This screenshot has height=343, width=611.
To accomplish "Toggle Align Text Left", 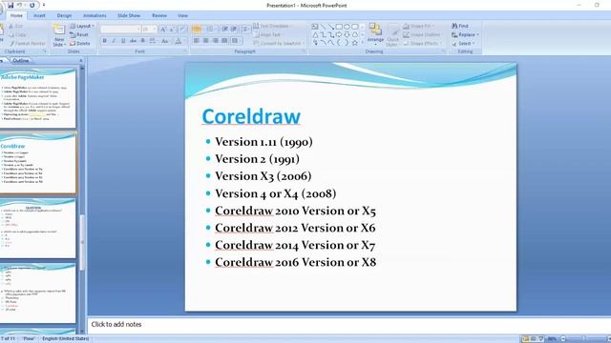I will pos(197,40).
